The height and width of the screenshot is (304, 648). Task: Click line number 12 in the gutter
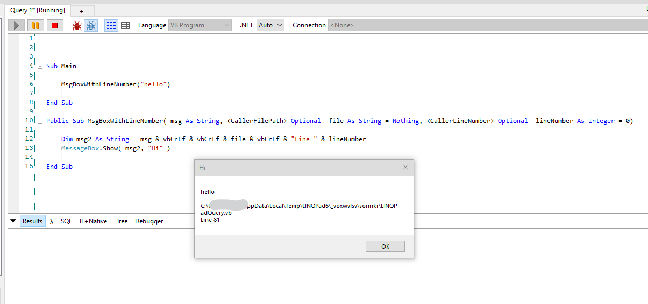(x=29, y=139)
